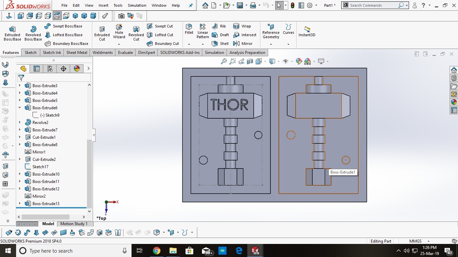Select the Shell tool
The image size is (458, 257).
pos(220,44)
